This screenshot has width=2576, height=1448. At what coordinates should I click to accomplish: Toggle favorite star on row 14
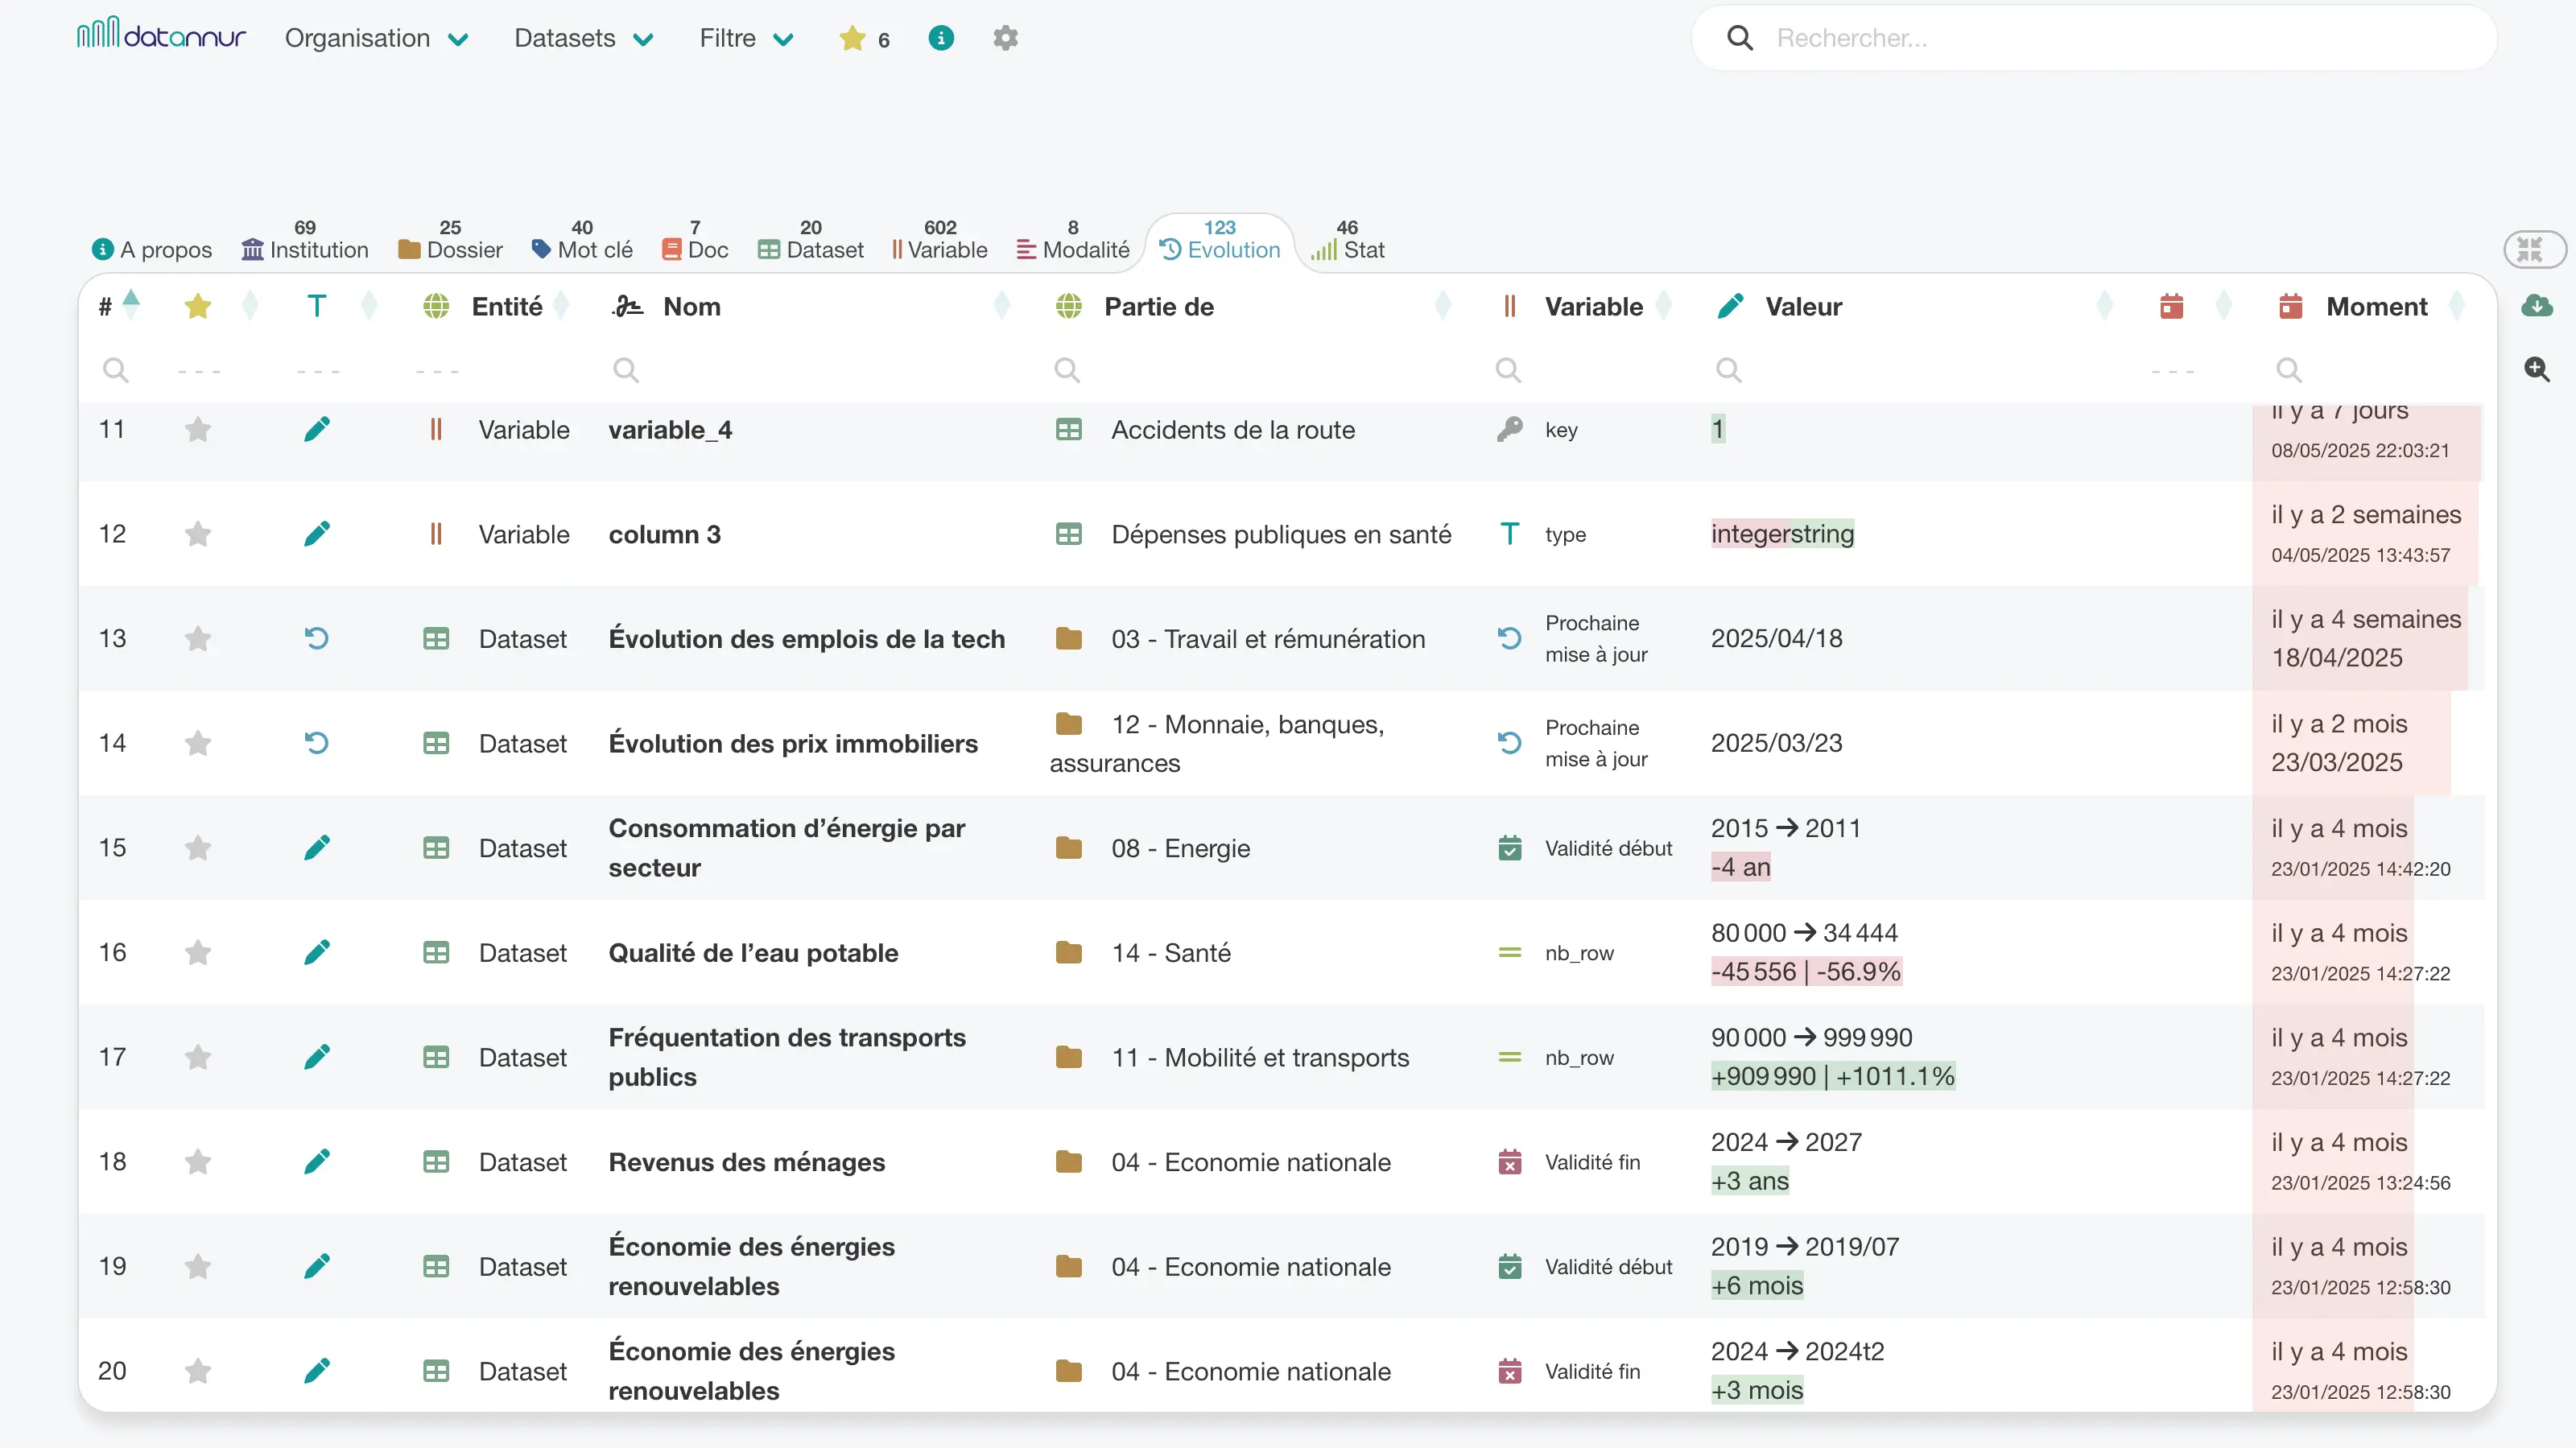point(198,743)
